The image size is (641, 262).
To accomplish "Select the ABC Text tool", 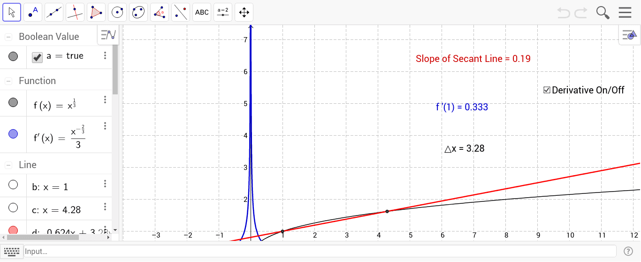I will pyautogui.click(x=202, y=12).
